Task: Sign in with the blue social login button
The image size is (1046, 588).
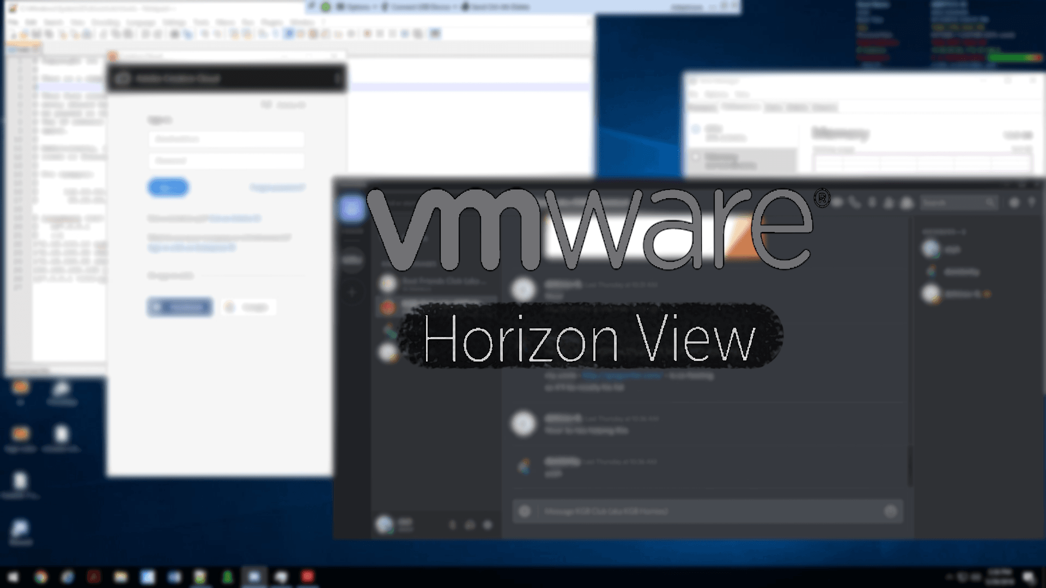Action: coord(180,307)
